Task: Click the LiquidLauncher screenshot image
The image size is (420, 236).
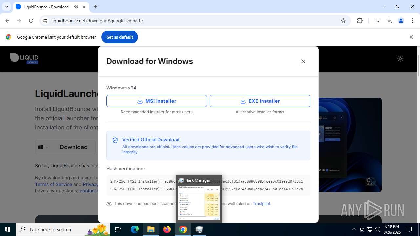Action: pyautogui.click(x=349, y=145)
